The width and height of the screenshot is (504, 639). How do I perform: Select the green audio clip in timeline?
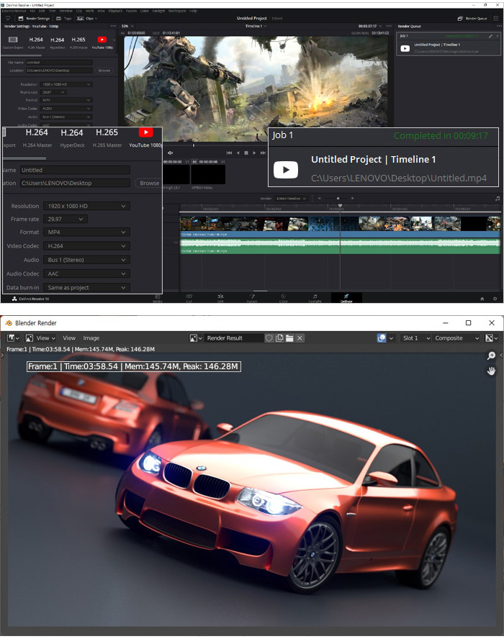[340, 245]
